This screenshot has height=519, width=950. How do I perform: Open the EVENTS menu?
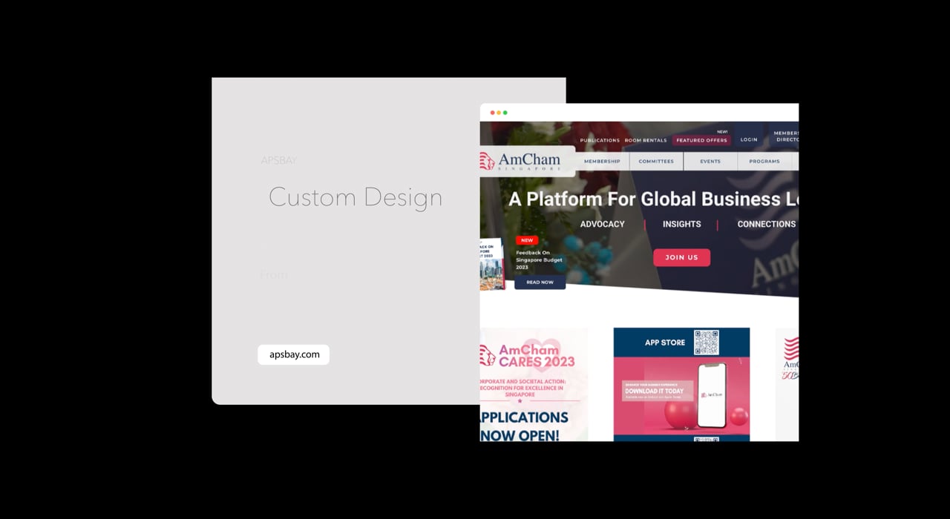click(710, 161)
